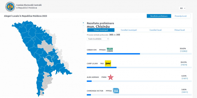Click Ceban Ion's blue progress bar

point(113,54)
